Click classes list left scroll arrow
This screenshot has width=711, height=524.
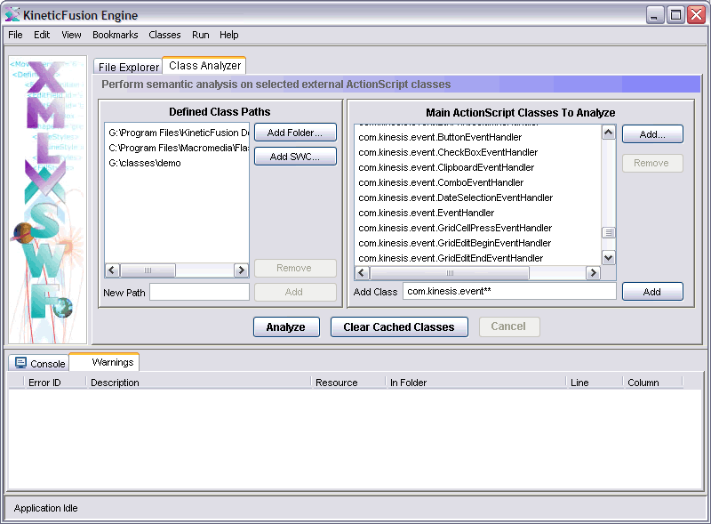click(362, 273)
